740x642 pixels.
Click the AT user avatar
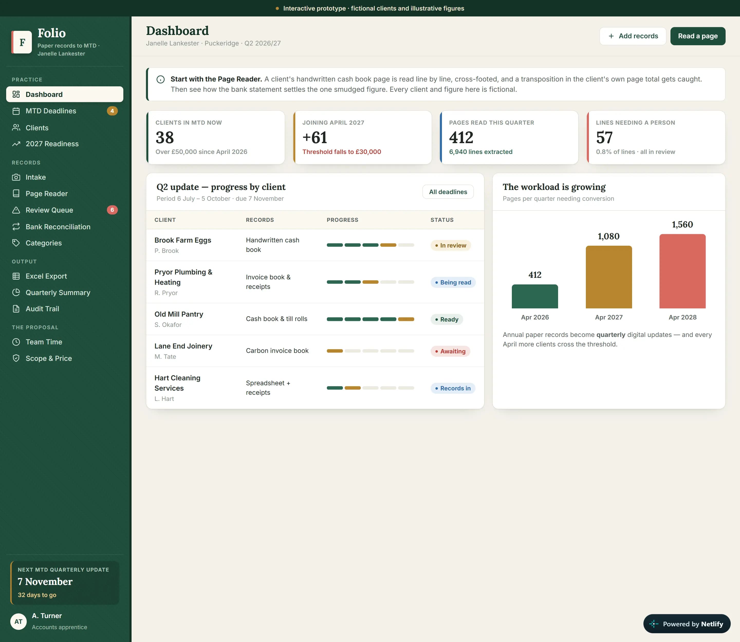click(18, 622)
